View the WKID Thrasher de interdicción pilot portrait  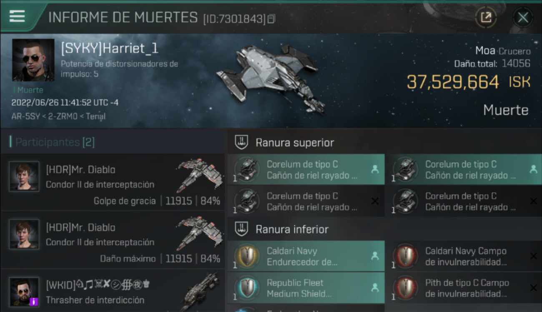(x=24, y=292)
